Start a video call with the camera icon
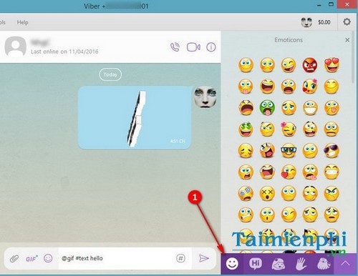358x276 pixels. [x=193, y=47]
